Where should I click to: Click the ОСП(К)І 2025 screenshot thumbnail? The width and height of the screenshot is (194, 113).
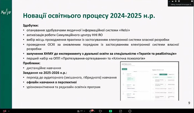tap(150, 81)
